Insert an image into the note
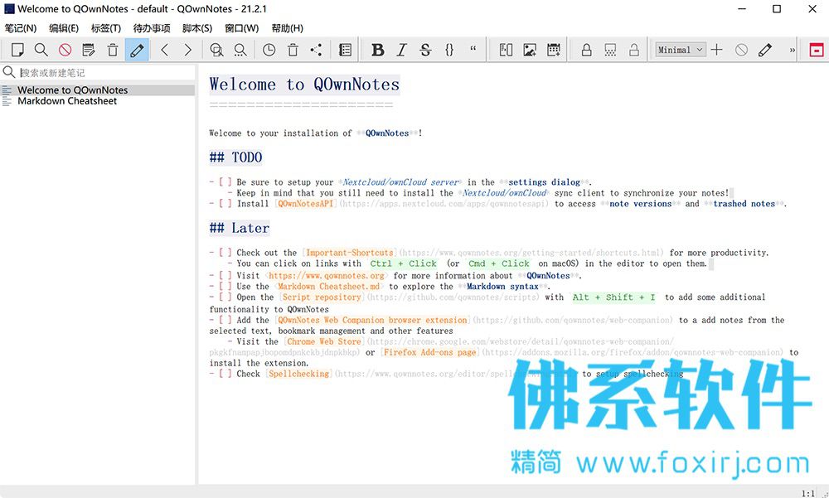The width and height of the screenshot is (829, 498). 530,50
